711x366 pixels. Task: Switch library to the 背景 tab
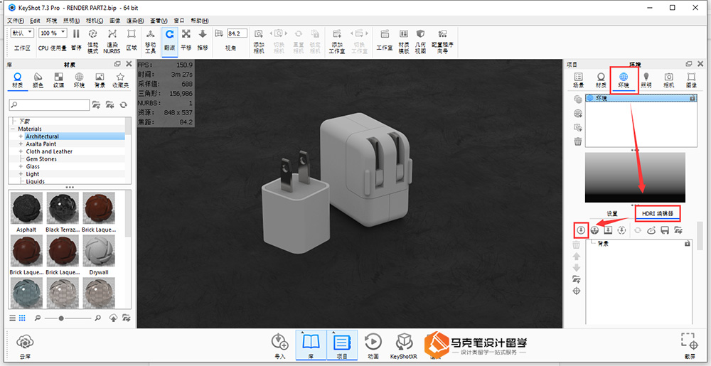pos(100,80)
